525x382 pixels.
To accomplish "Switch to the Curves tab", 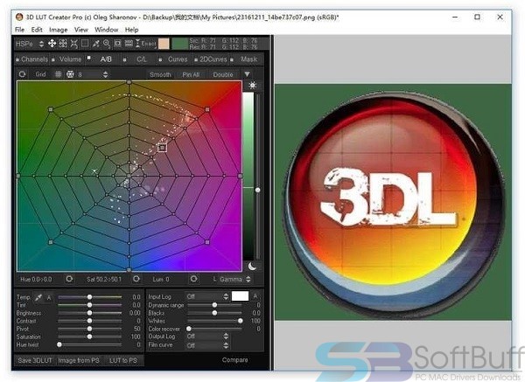I will (178, 59).
